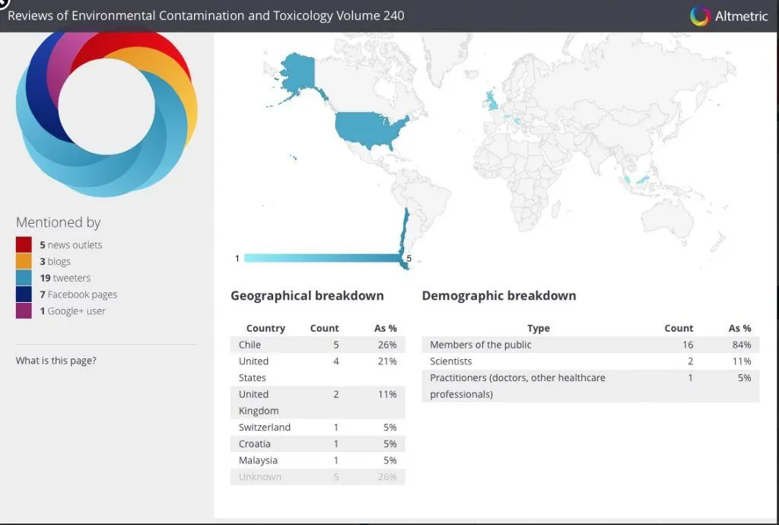The image size is (779, 525).
Task: Select the greyed Unknown row
Action: (x=317, y=477)
